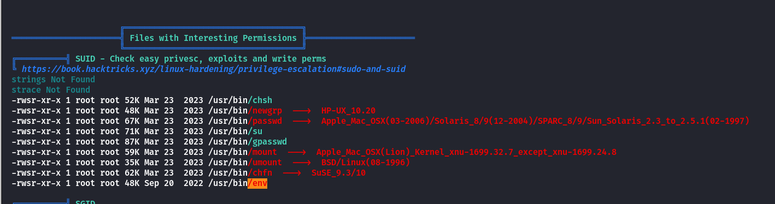Click the highlighted /env entry
775x204 pixels.
[257, 183]
